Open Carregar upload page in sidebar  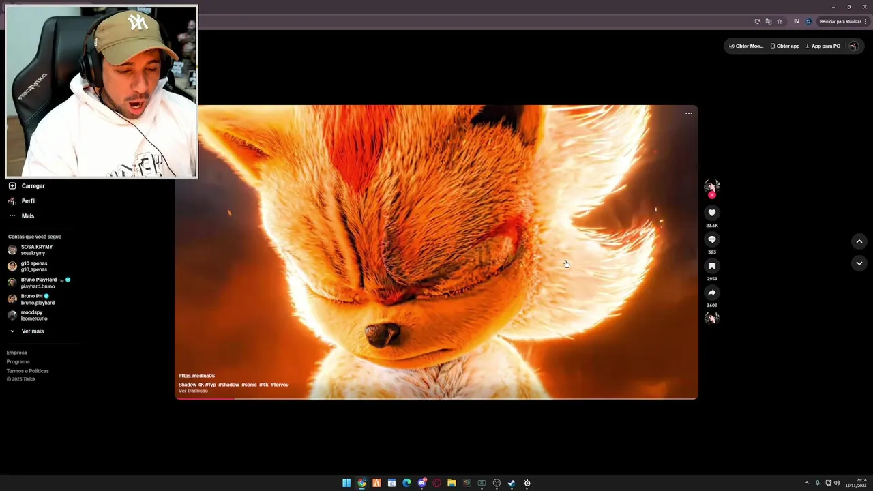[27, 186]
